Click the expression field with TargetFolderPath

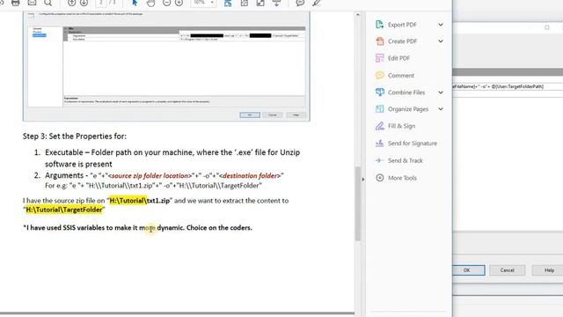point(508,86)
